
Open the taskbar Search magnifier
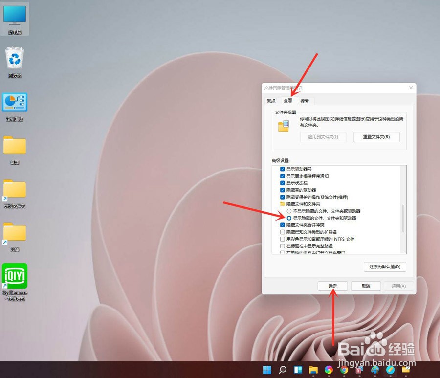point(283,370)
